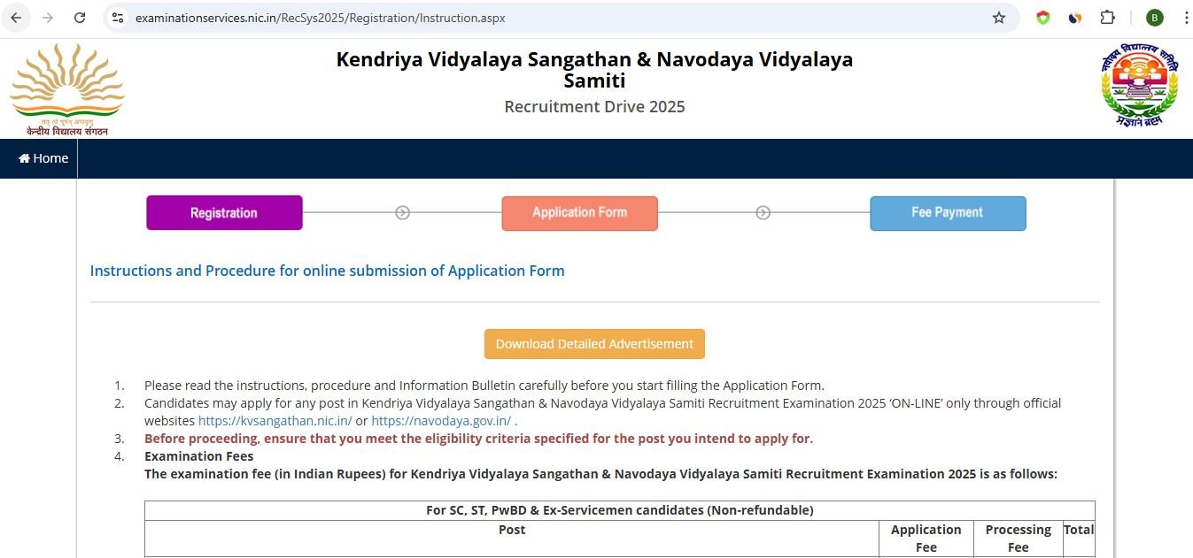Click the red shield extension icon
This screenshot has width=1193, height=558.
[x=1043, y=18]
